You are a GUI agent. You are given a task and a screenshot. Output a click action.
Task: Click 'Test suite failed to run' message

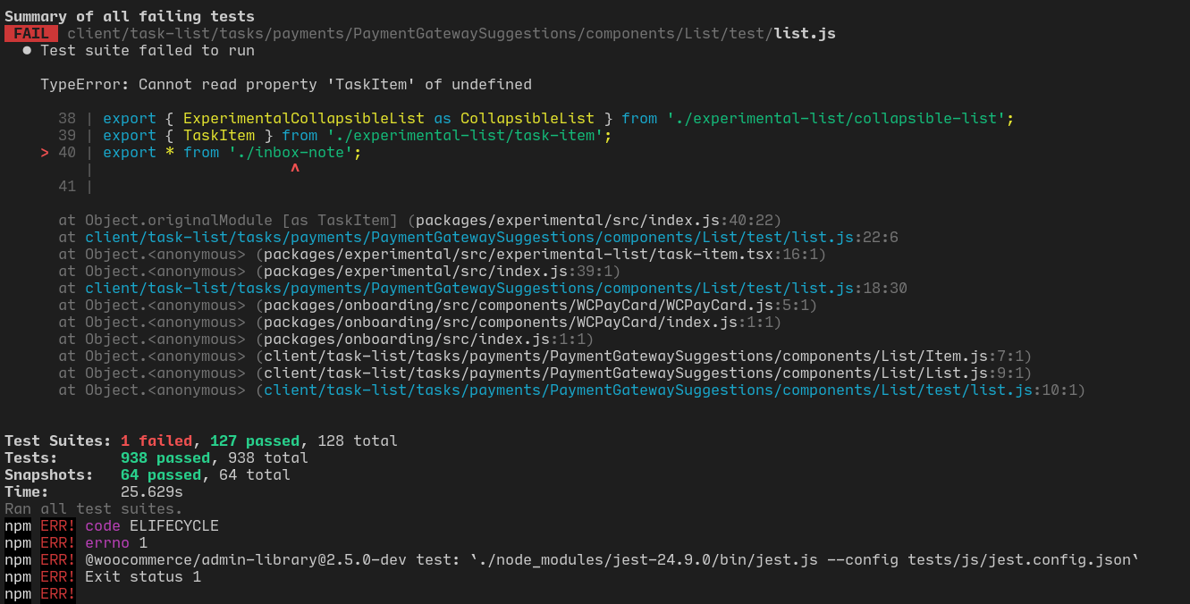click(x=148, y=50)
